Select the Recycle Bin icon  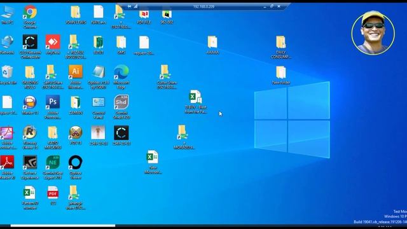[7, 72]
